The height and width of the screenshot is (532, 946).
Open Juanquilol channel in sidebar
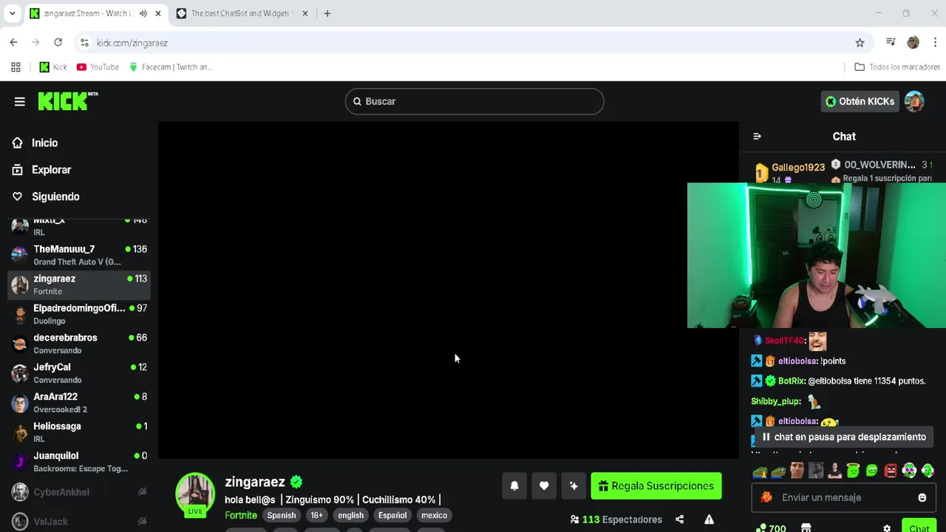pos(78,462)
